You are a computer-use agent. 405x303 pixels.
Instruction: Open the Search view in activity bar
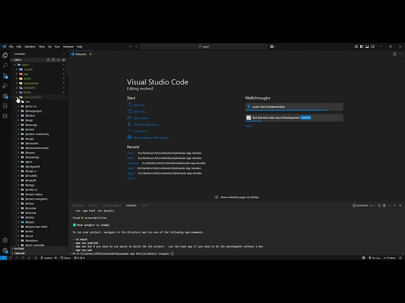tap(5, 65)
